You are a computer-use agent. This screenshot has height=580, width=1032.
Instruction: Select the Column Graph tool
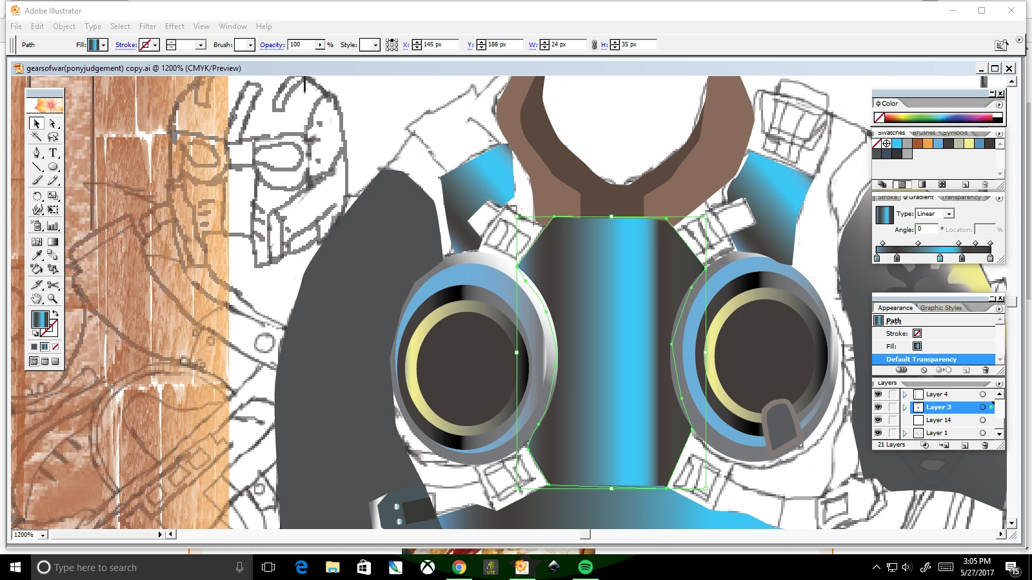53,226
